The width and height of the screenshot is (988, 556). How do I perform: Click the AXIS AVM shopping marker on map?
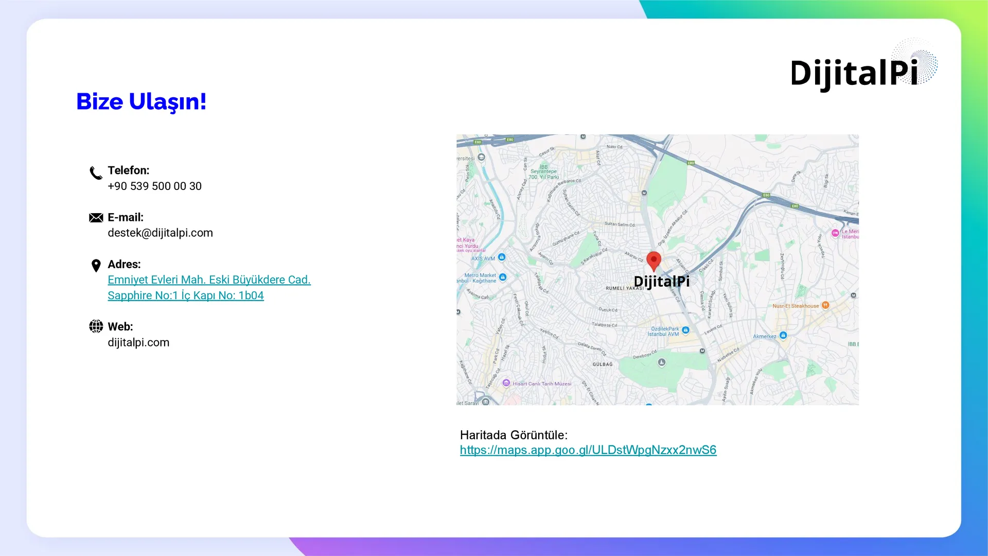pos(502,257)
